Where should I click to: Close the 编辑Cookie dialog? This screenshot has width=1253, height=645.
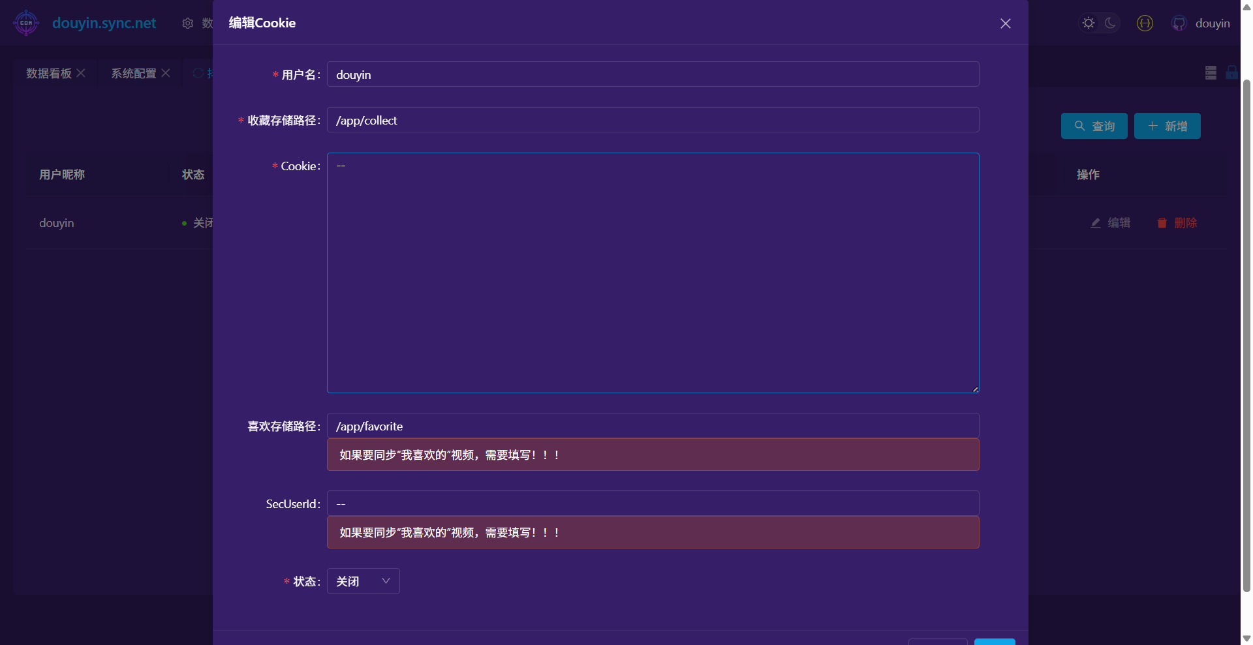click(x=1005, y=23)
